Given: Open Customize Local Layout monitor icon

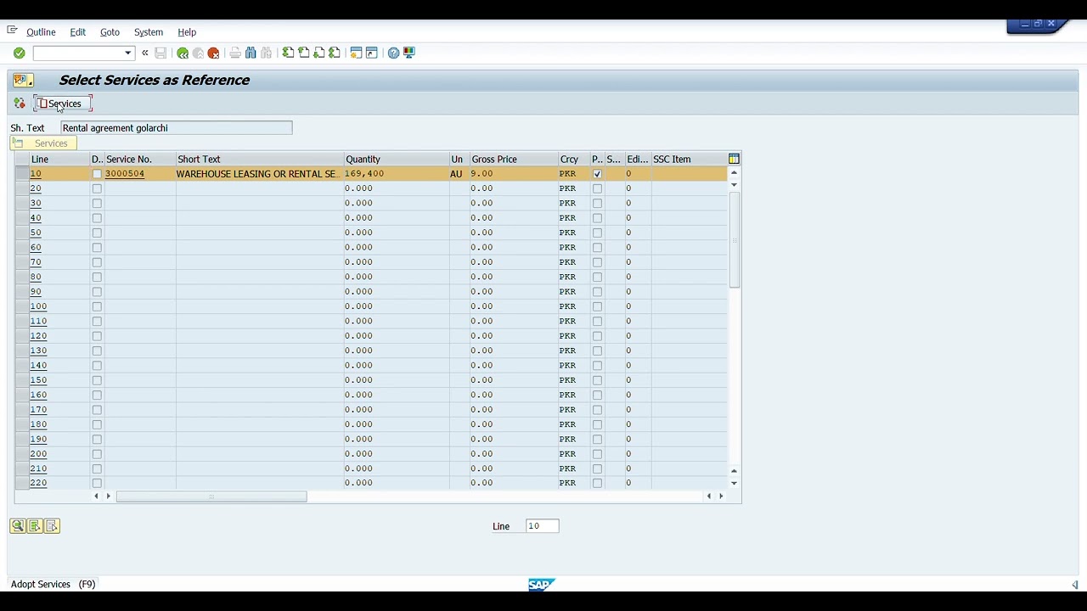Looking at the screenshot, I should coord(408,53).
